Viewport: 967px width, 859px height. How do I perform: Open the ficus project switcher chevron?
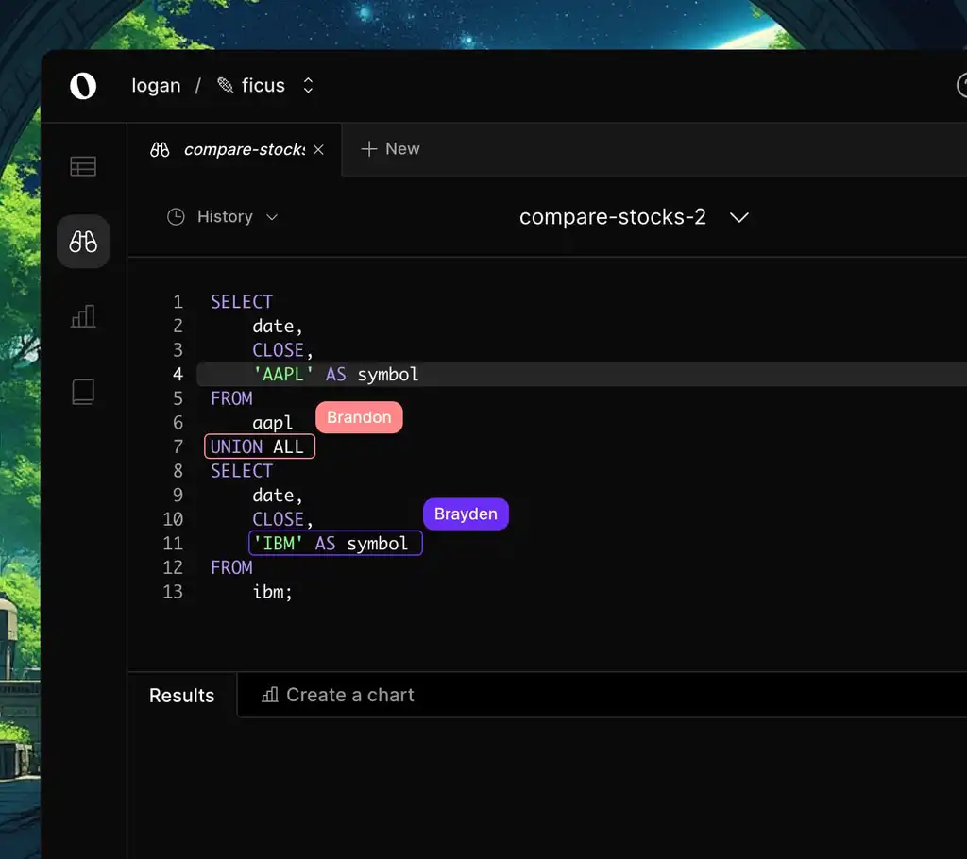point(308,85)
